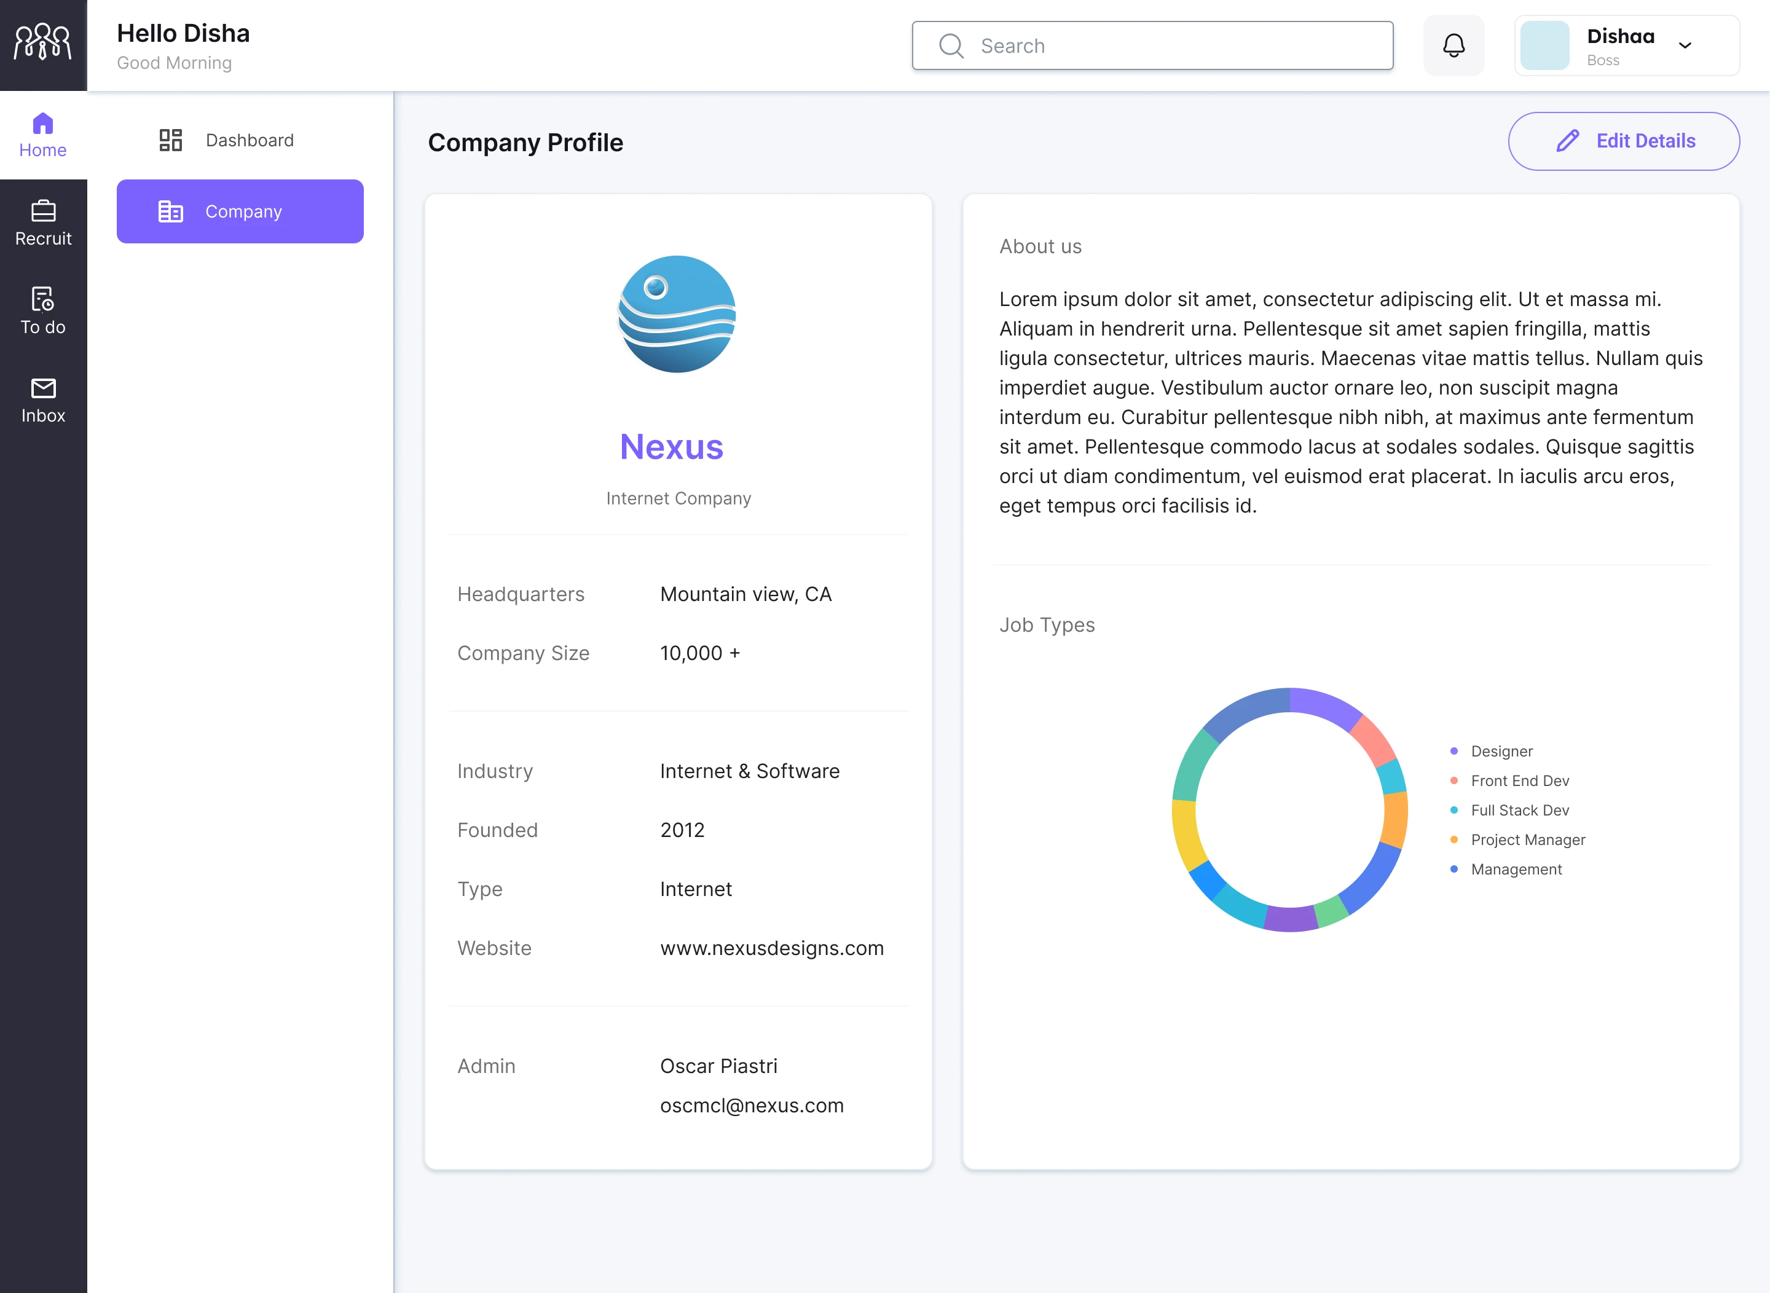Open the website link www.nexusdesigns.com
Image resolution: width=1770 pixels, height=1293 pixels.
[772, 948]
